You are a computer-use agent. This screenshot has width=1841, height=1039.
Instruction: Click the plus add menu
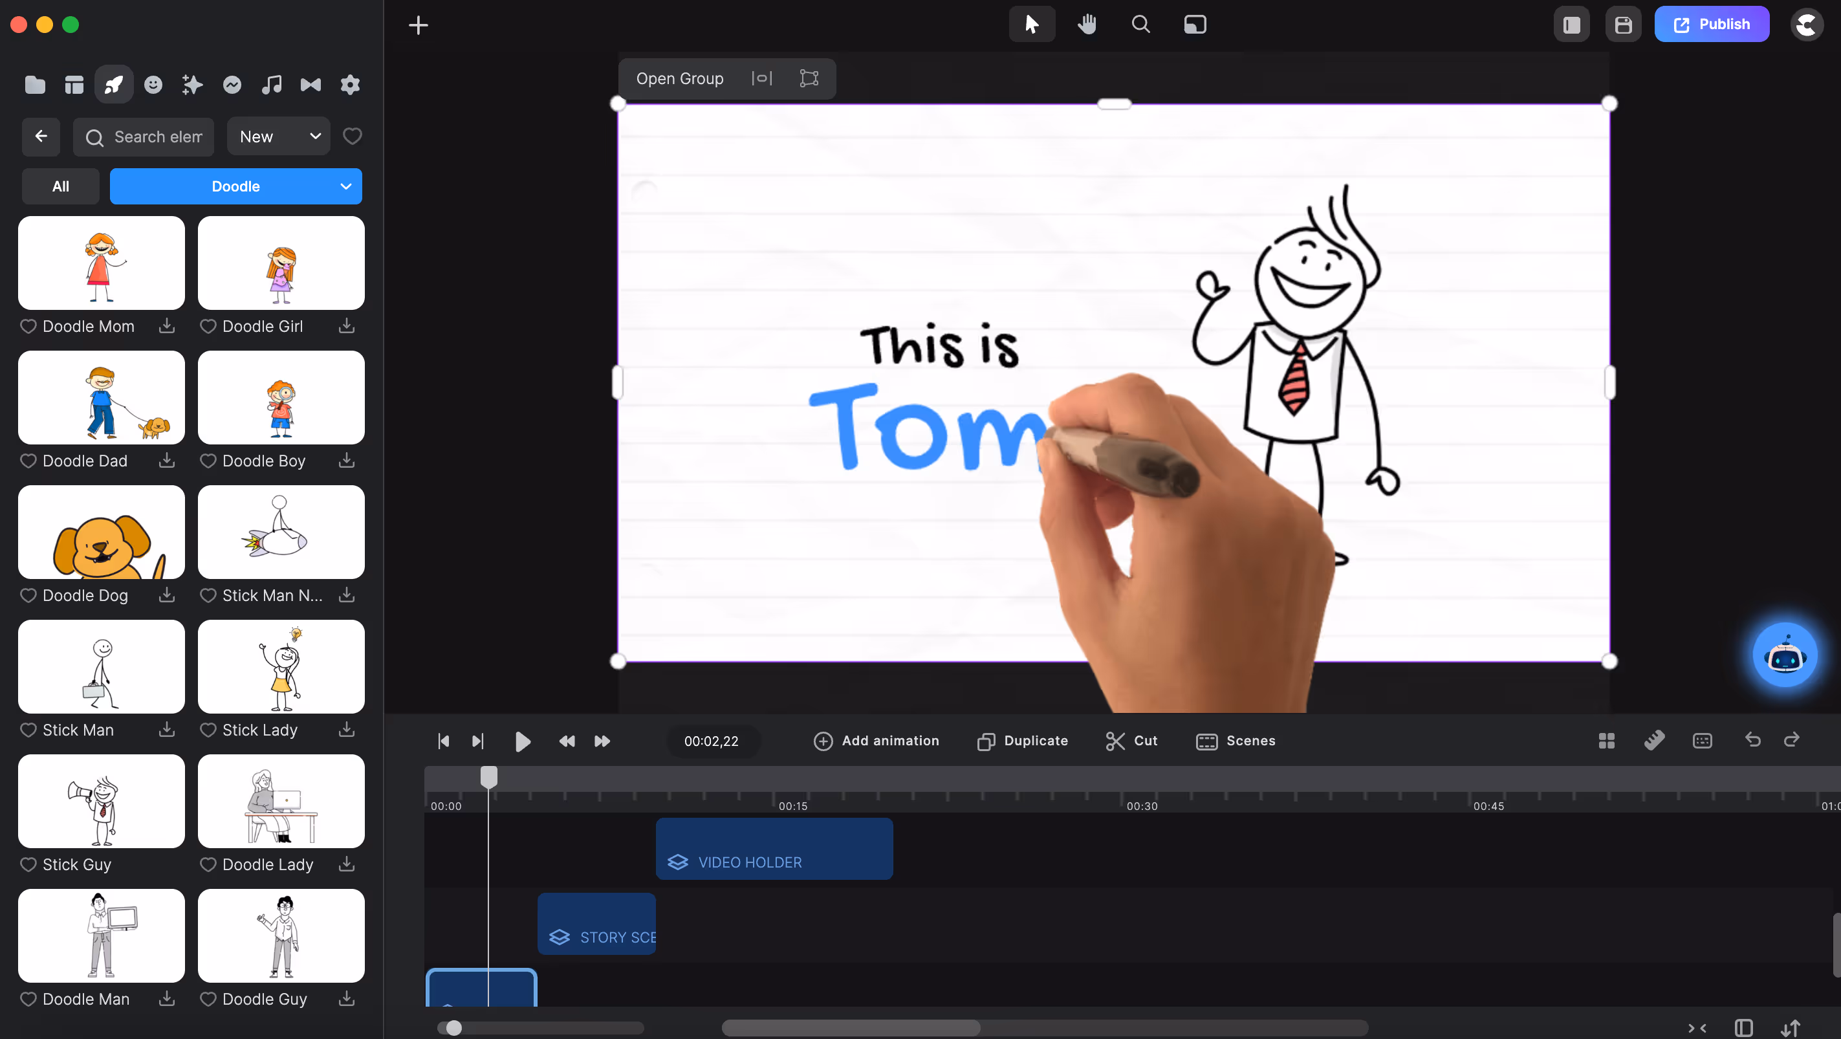pyautogui.click(x=418, y=26)
